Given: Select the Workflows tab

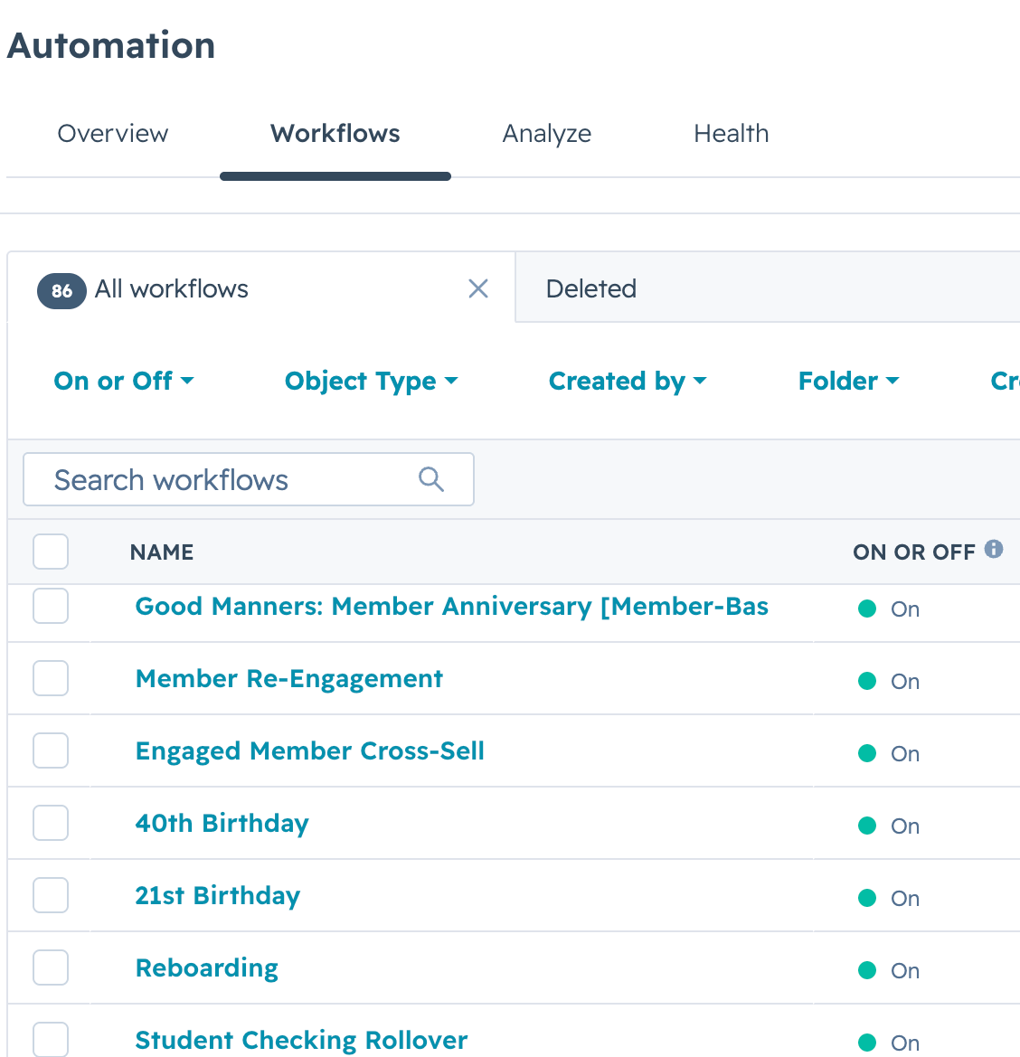Looking at the screenshot, I should [x=335, y=134].
